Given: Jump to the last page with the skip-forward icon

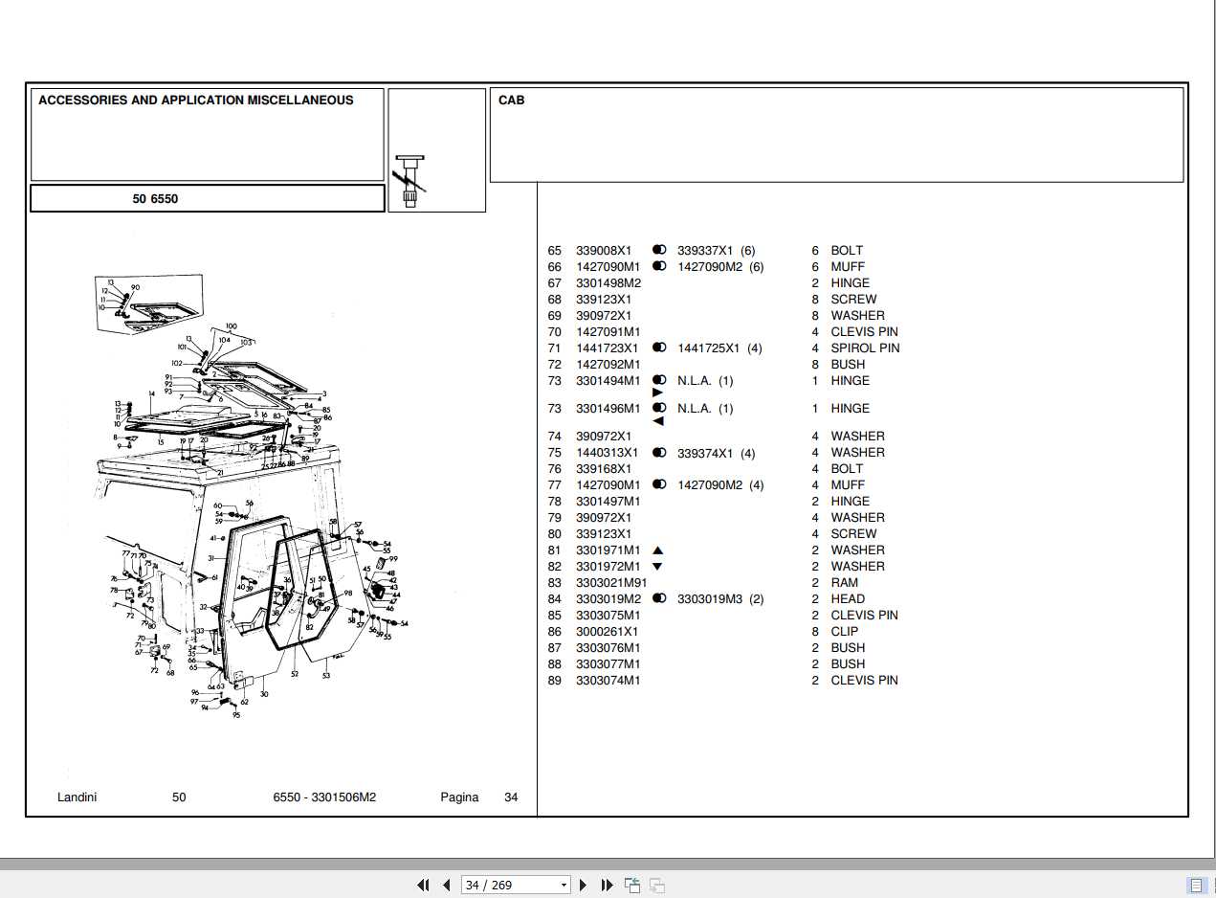Looking at the screenshot, I should click(607, 885).
